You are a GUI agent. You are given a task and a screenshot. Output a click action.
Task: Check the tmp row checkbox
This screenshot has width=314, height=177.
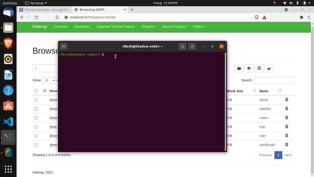point(36,127)
